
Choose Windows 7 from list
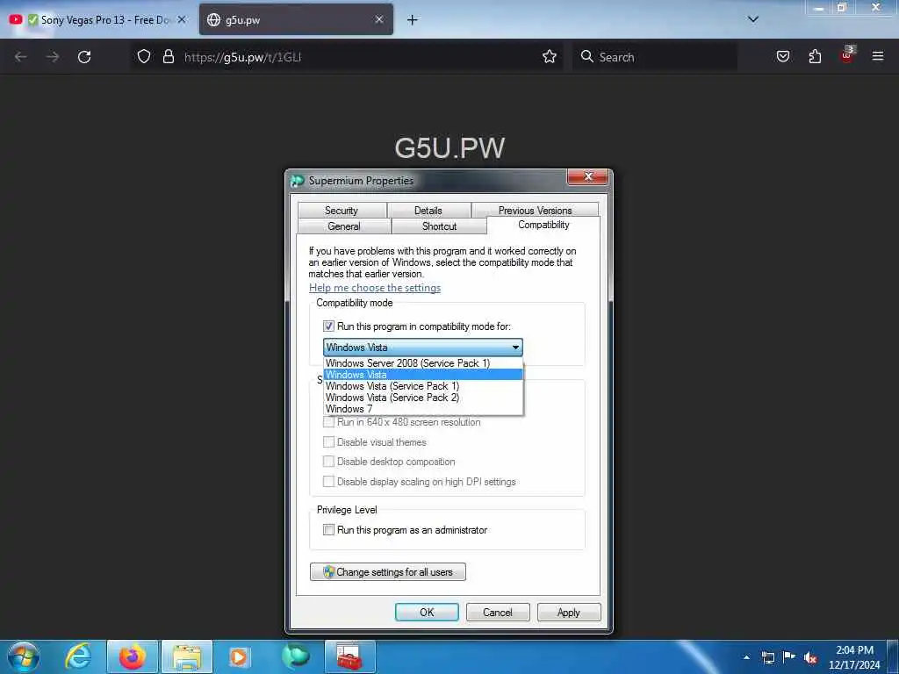pos(423,409)
